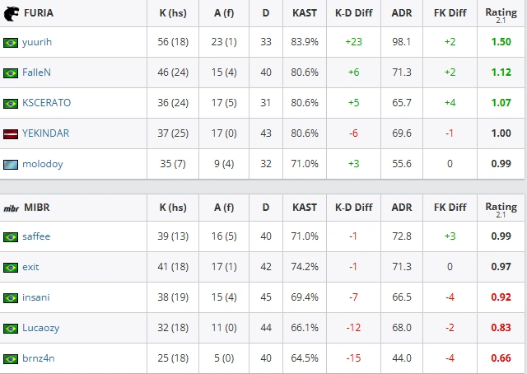Viewport: 527px width, 374px height.
Task: Click the FURIA panther team logo
Action: point(11,14)
